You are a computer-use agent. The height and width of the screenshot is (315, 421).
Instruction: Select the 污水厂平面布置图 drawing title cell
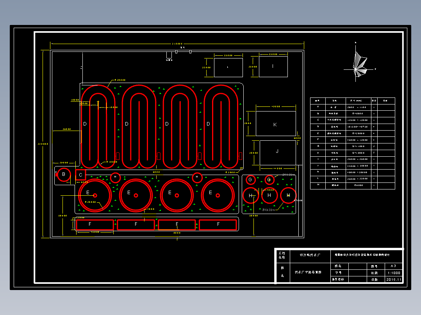pyautogui.click(x=310, y=273)
